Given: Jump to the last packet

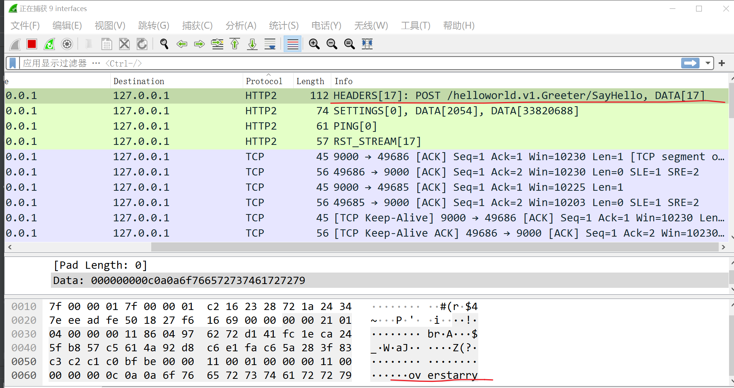Looking at the screenshot, I should pyautogui.click(x=252, y=44).
